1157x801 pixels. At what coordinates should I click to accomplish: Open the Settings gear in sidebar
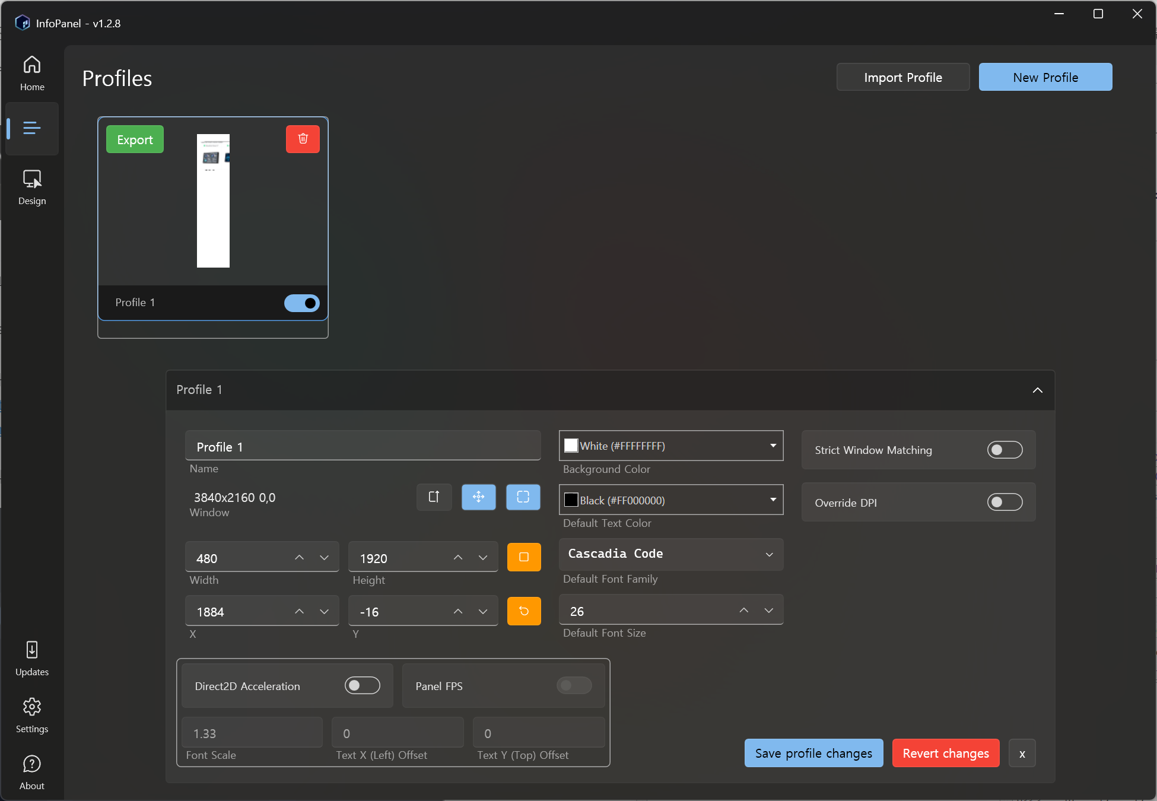coord(32,715)
